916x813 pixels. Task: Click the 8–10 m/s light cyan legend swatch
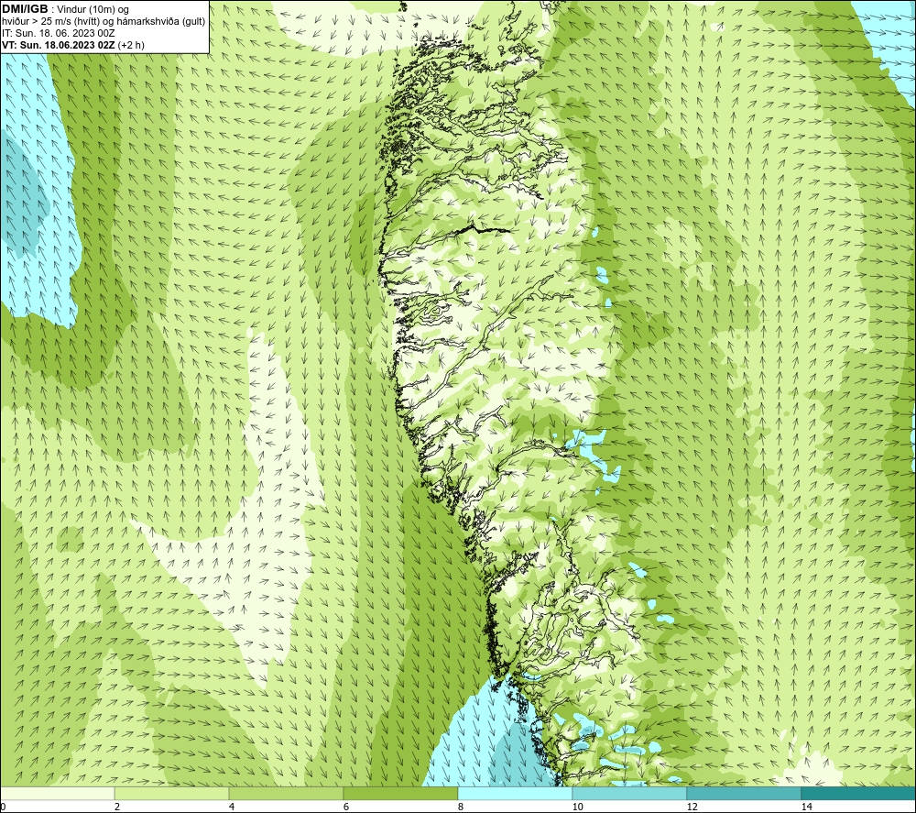515,794
